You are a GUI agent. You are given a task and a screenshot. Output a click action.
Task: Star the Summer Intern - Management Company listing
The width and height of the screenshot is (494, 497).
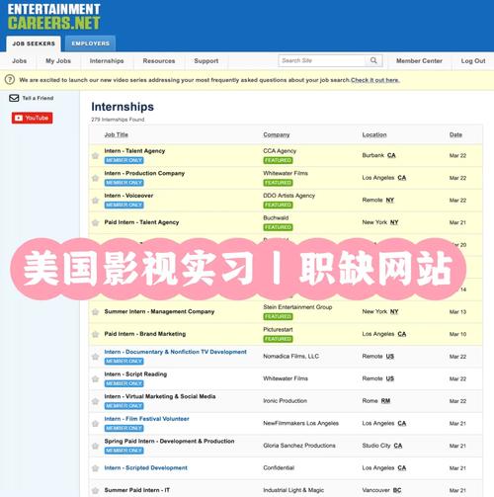[95, 312]
